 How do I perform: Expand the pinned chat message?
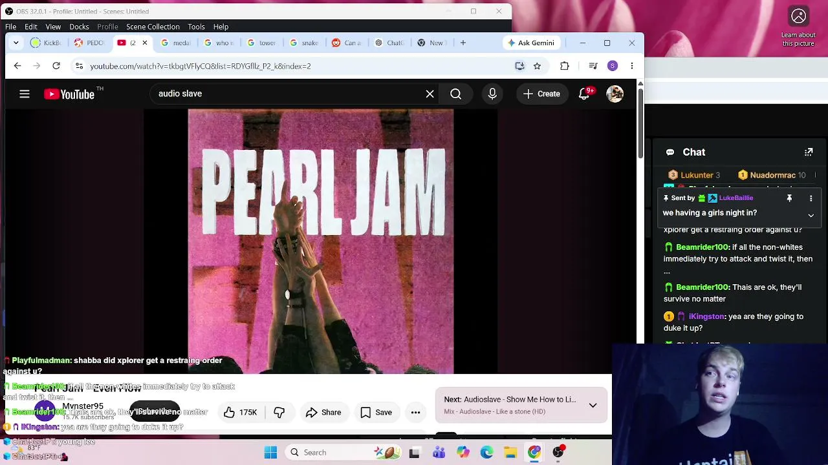pos(811,215)
